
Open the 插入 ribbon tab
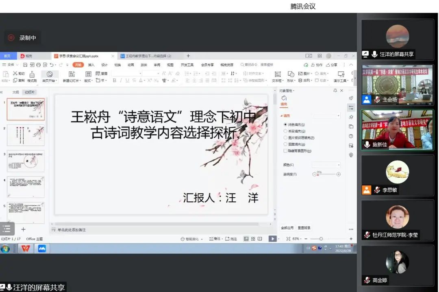[91, 65]
